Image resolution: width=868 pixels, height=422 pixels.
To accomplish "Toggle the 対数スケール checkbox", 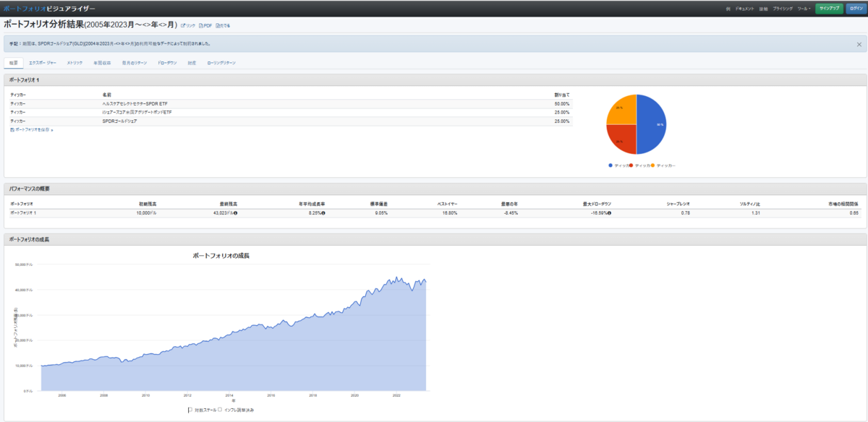I will 190,410.
